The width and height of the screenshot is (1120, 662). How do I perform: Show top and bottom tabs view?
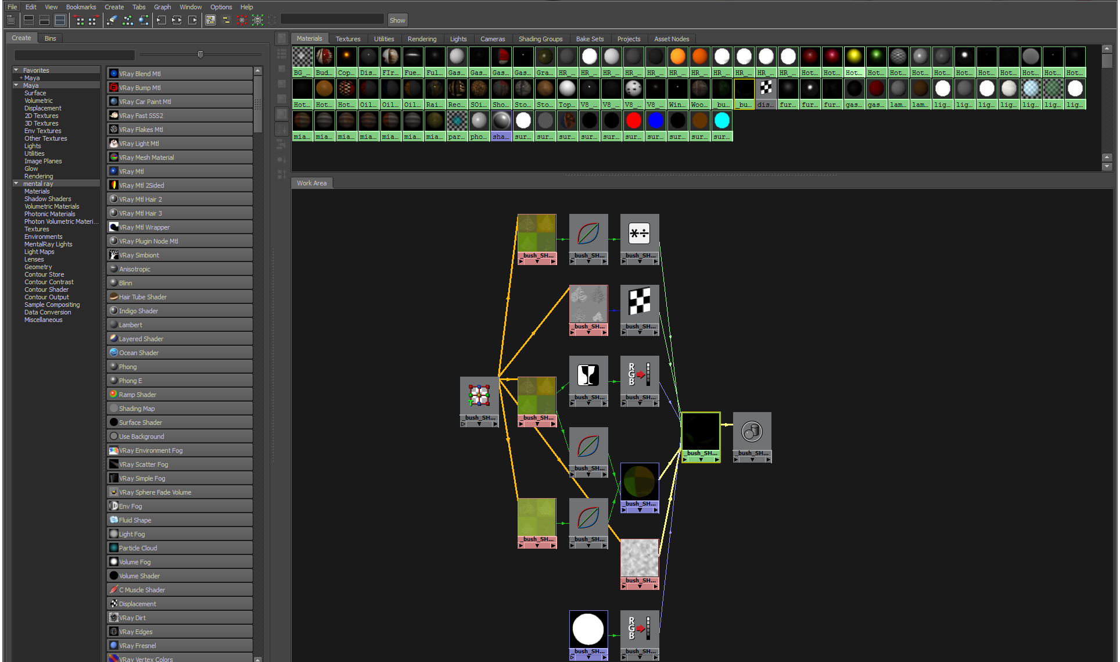[x=60, y=20]
